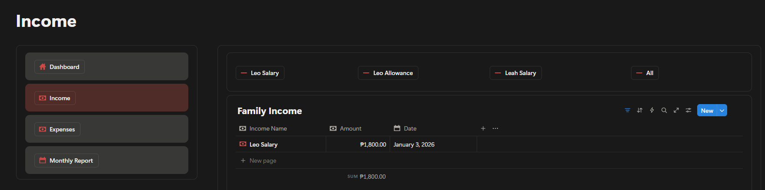The width and height of the screenshot is (765, 190).
Task: Click the search magnifier icon
Action: (664, 110)
